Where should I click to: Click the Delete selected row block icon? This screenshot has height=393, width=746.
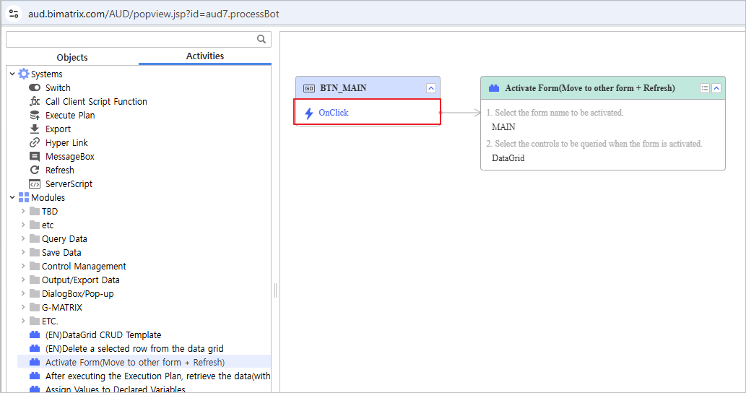click(35, 348)
